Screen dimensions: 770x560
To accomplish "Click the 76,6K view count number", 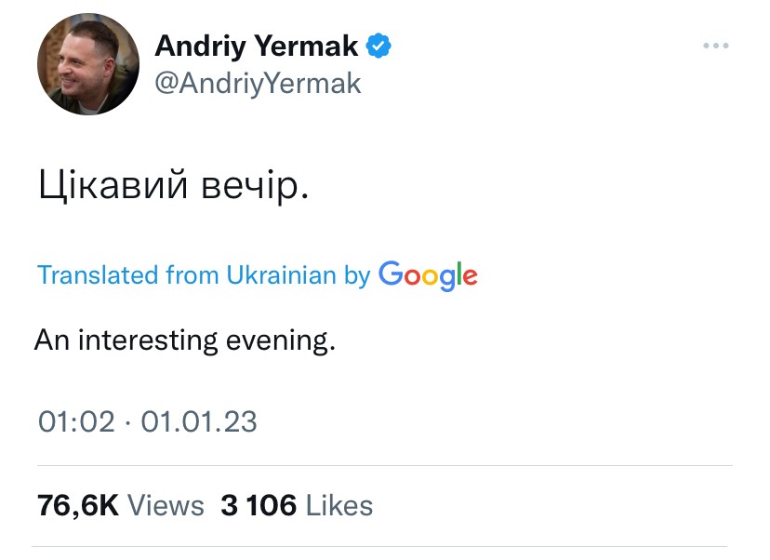I will (78, 505).
